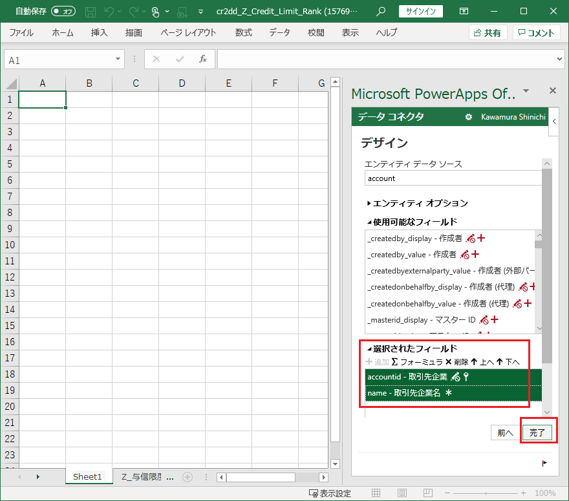Open the ホーム ribbon tab
The image size is (569, 501).
pos(63,33)
